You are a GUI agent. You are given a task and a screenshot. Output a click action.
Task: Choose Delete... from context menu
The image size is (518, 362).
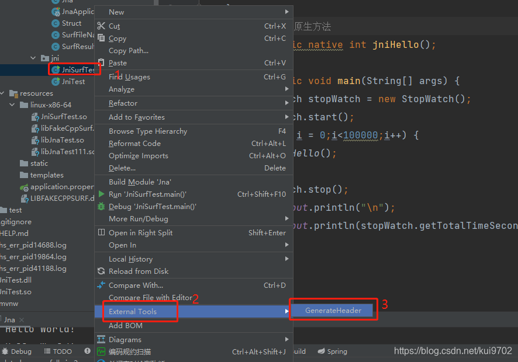[194, 168]
